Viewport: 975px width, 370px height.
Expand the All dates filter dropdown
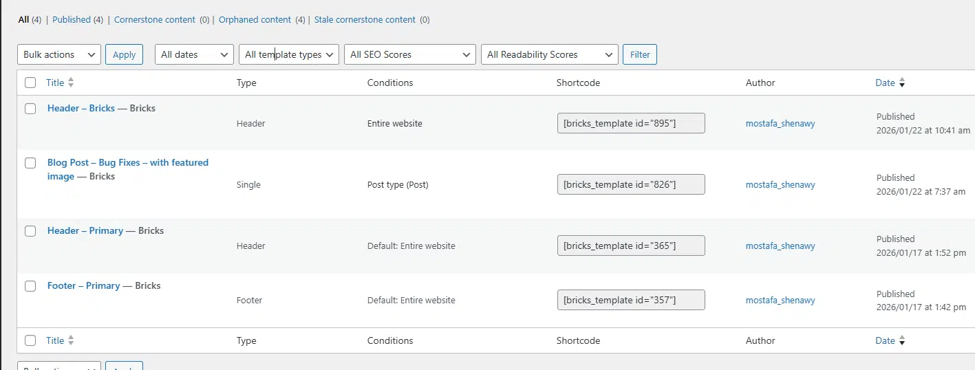click(x=194, y=54)
